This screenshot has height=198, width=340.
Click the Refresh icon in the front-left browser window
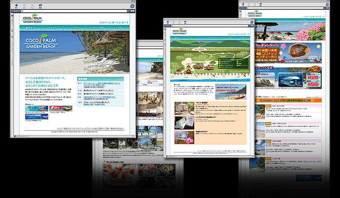[40, 5]
